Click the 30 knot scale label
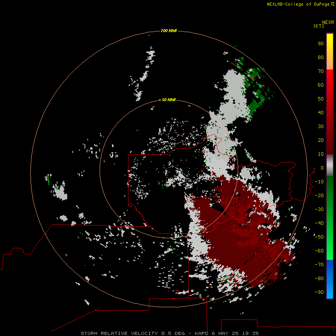336x336 pixels. pos(321,127)
